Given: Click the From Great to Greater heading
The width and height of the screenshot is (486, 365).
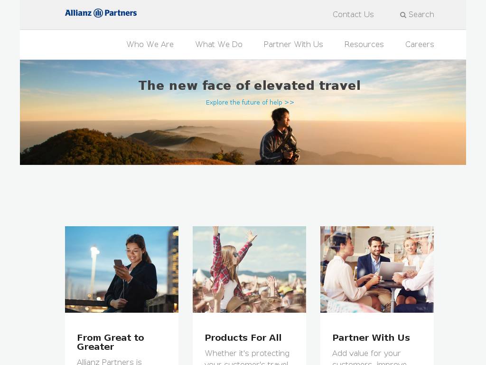Looking at the screenshot, I should (x=111, y=342).
